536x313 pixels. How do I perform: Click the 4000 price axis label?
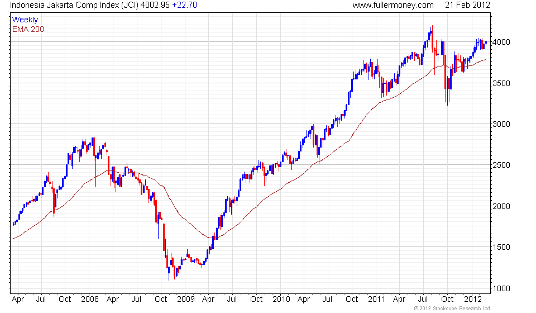(x=501, y=42)
